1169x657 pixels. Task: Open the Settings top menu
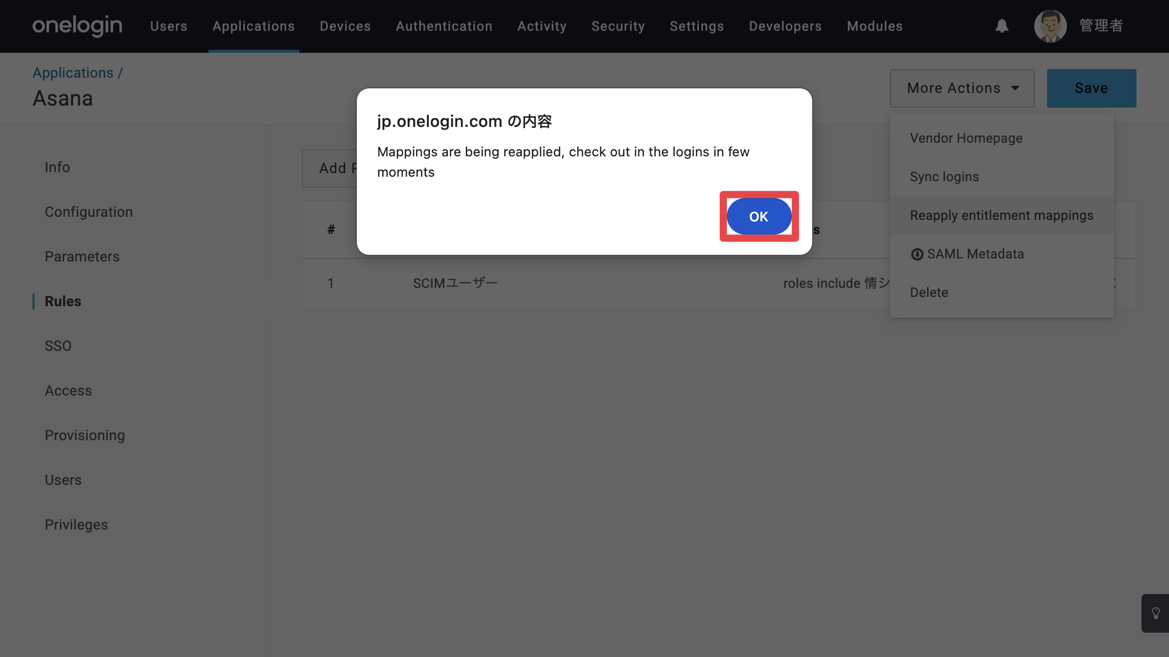tap(697, 26)
